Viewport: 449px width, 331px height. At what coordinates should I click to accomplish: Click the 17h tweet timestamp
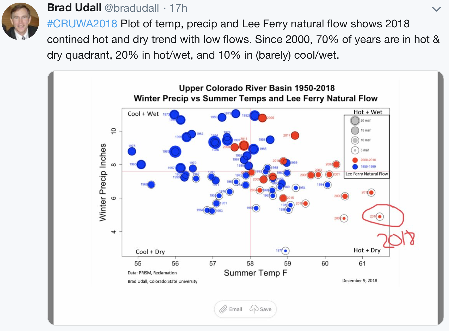pos(178,8)
